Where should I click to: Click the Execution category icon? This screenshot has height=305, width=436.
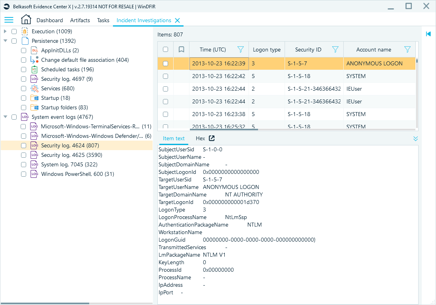click(x=25, y=31)
